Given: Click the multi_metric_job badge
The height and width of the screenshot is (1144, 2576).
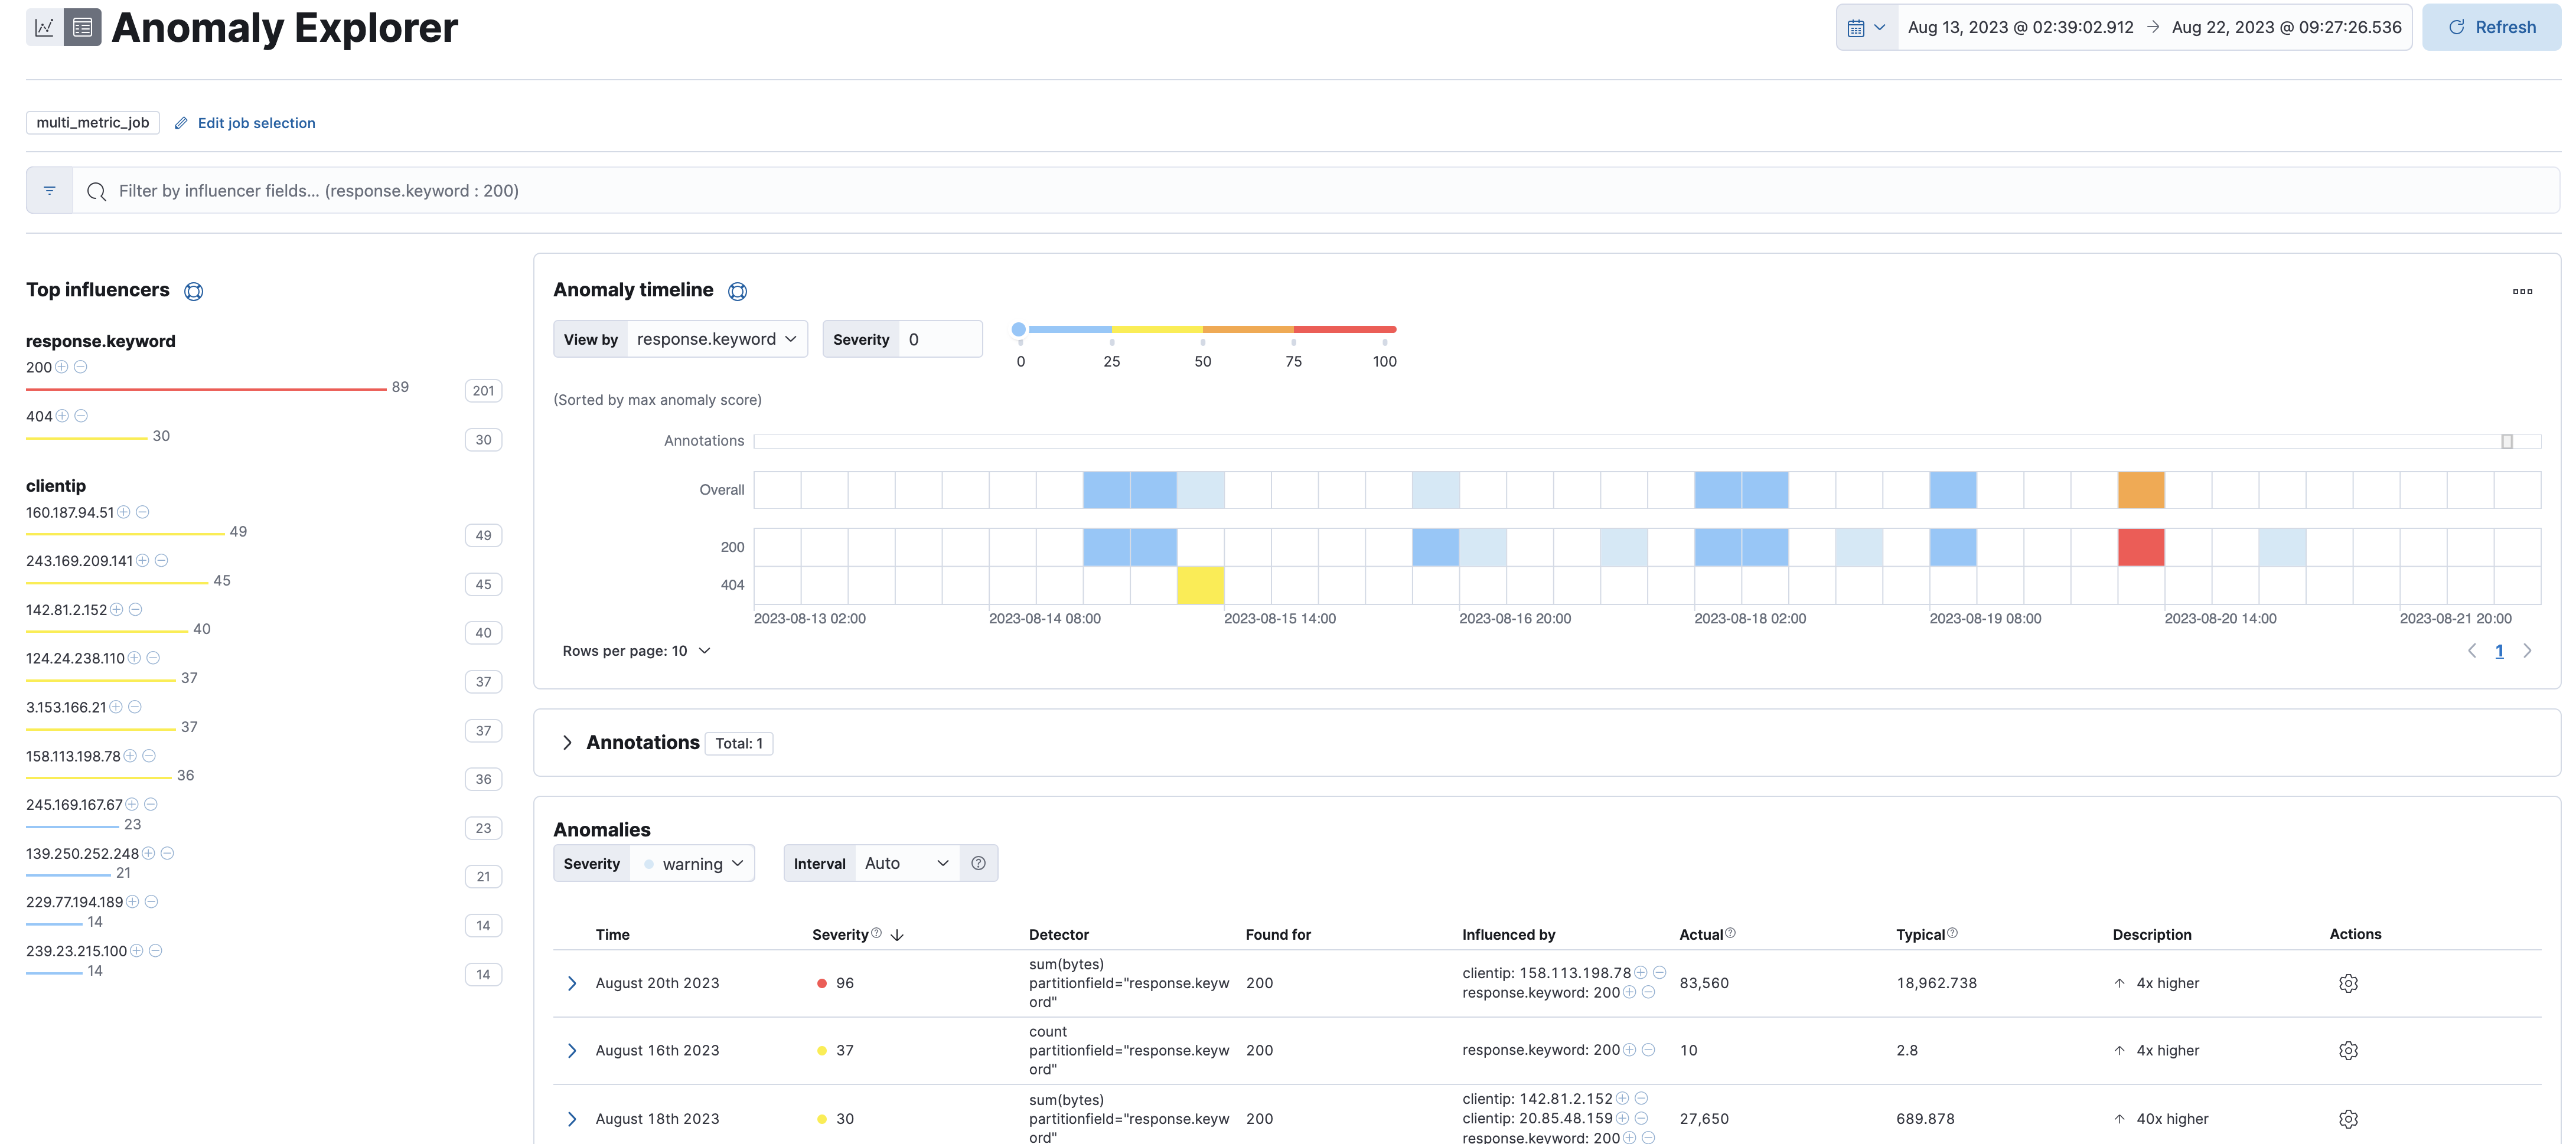Looking at the screenshot, I should [93, 123].
